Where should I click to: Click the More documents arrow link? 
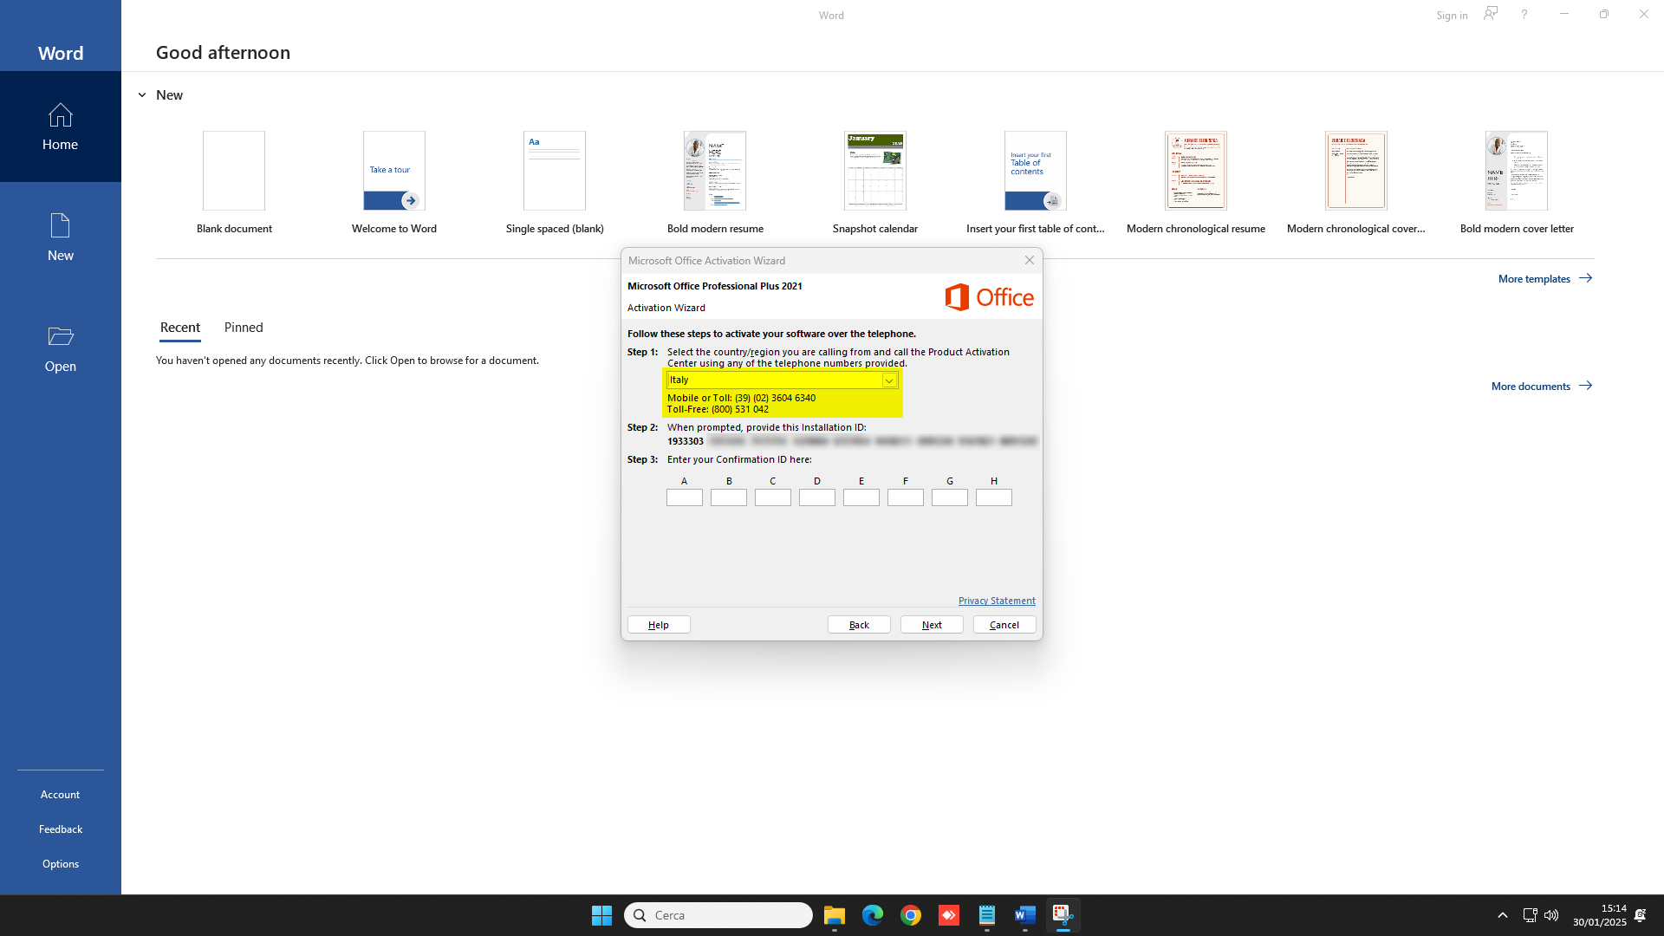1542,386
